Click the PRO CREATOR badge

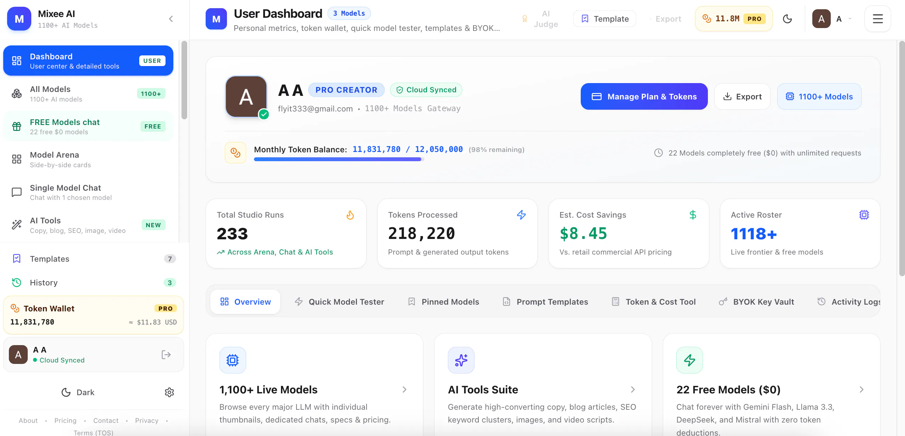(x=346, y=90)
